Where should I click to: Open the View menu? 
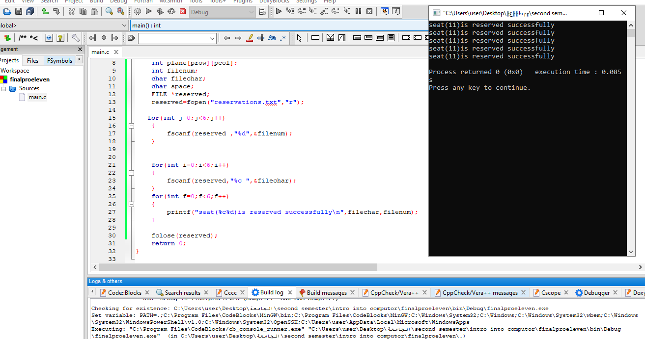28,1
